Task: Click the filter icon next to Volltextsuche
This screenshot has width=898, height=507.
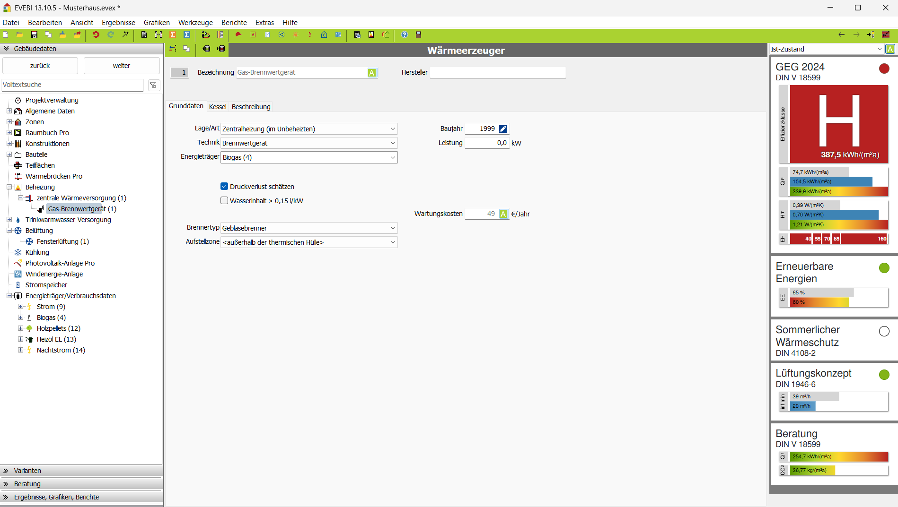Action: coord(153,85)
